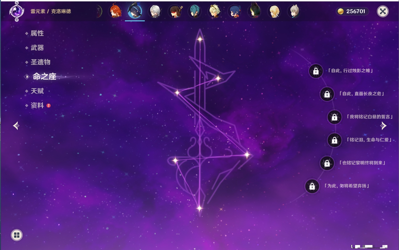Open locked constellation 「自此, 直面长夜之危」
The image size is (399, 250).
pyautogui.click(x=327, y=94)
